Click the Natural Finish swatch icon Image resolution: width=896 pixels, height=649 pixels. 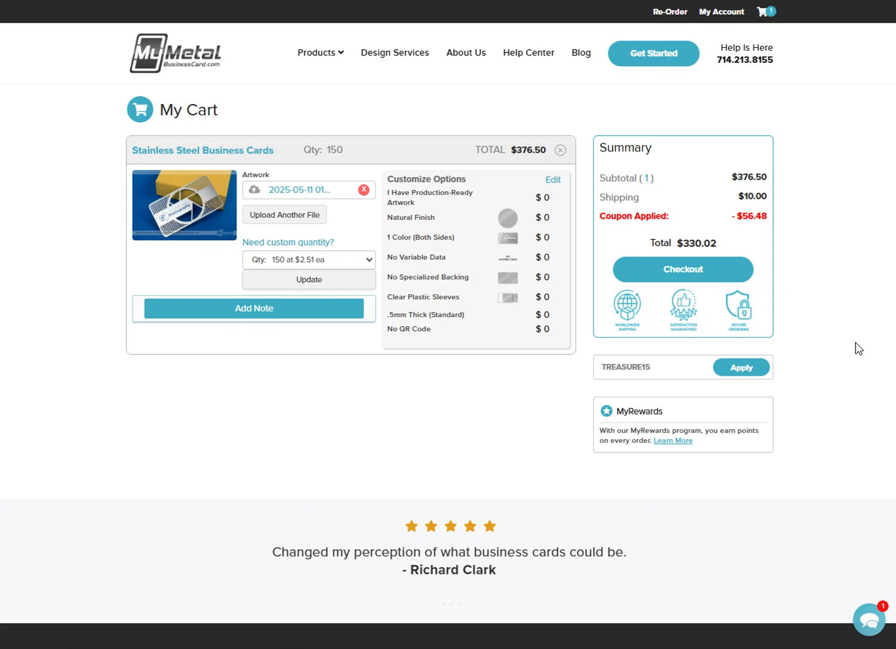(508, 218)
